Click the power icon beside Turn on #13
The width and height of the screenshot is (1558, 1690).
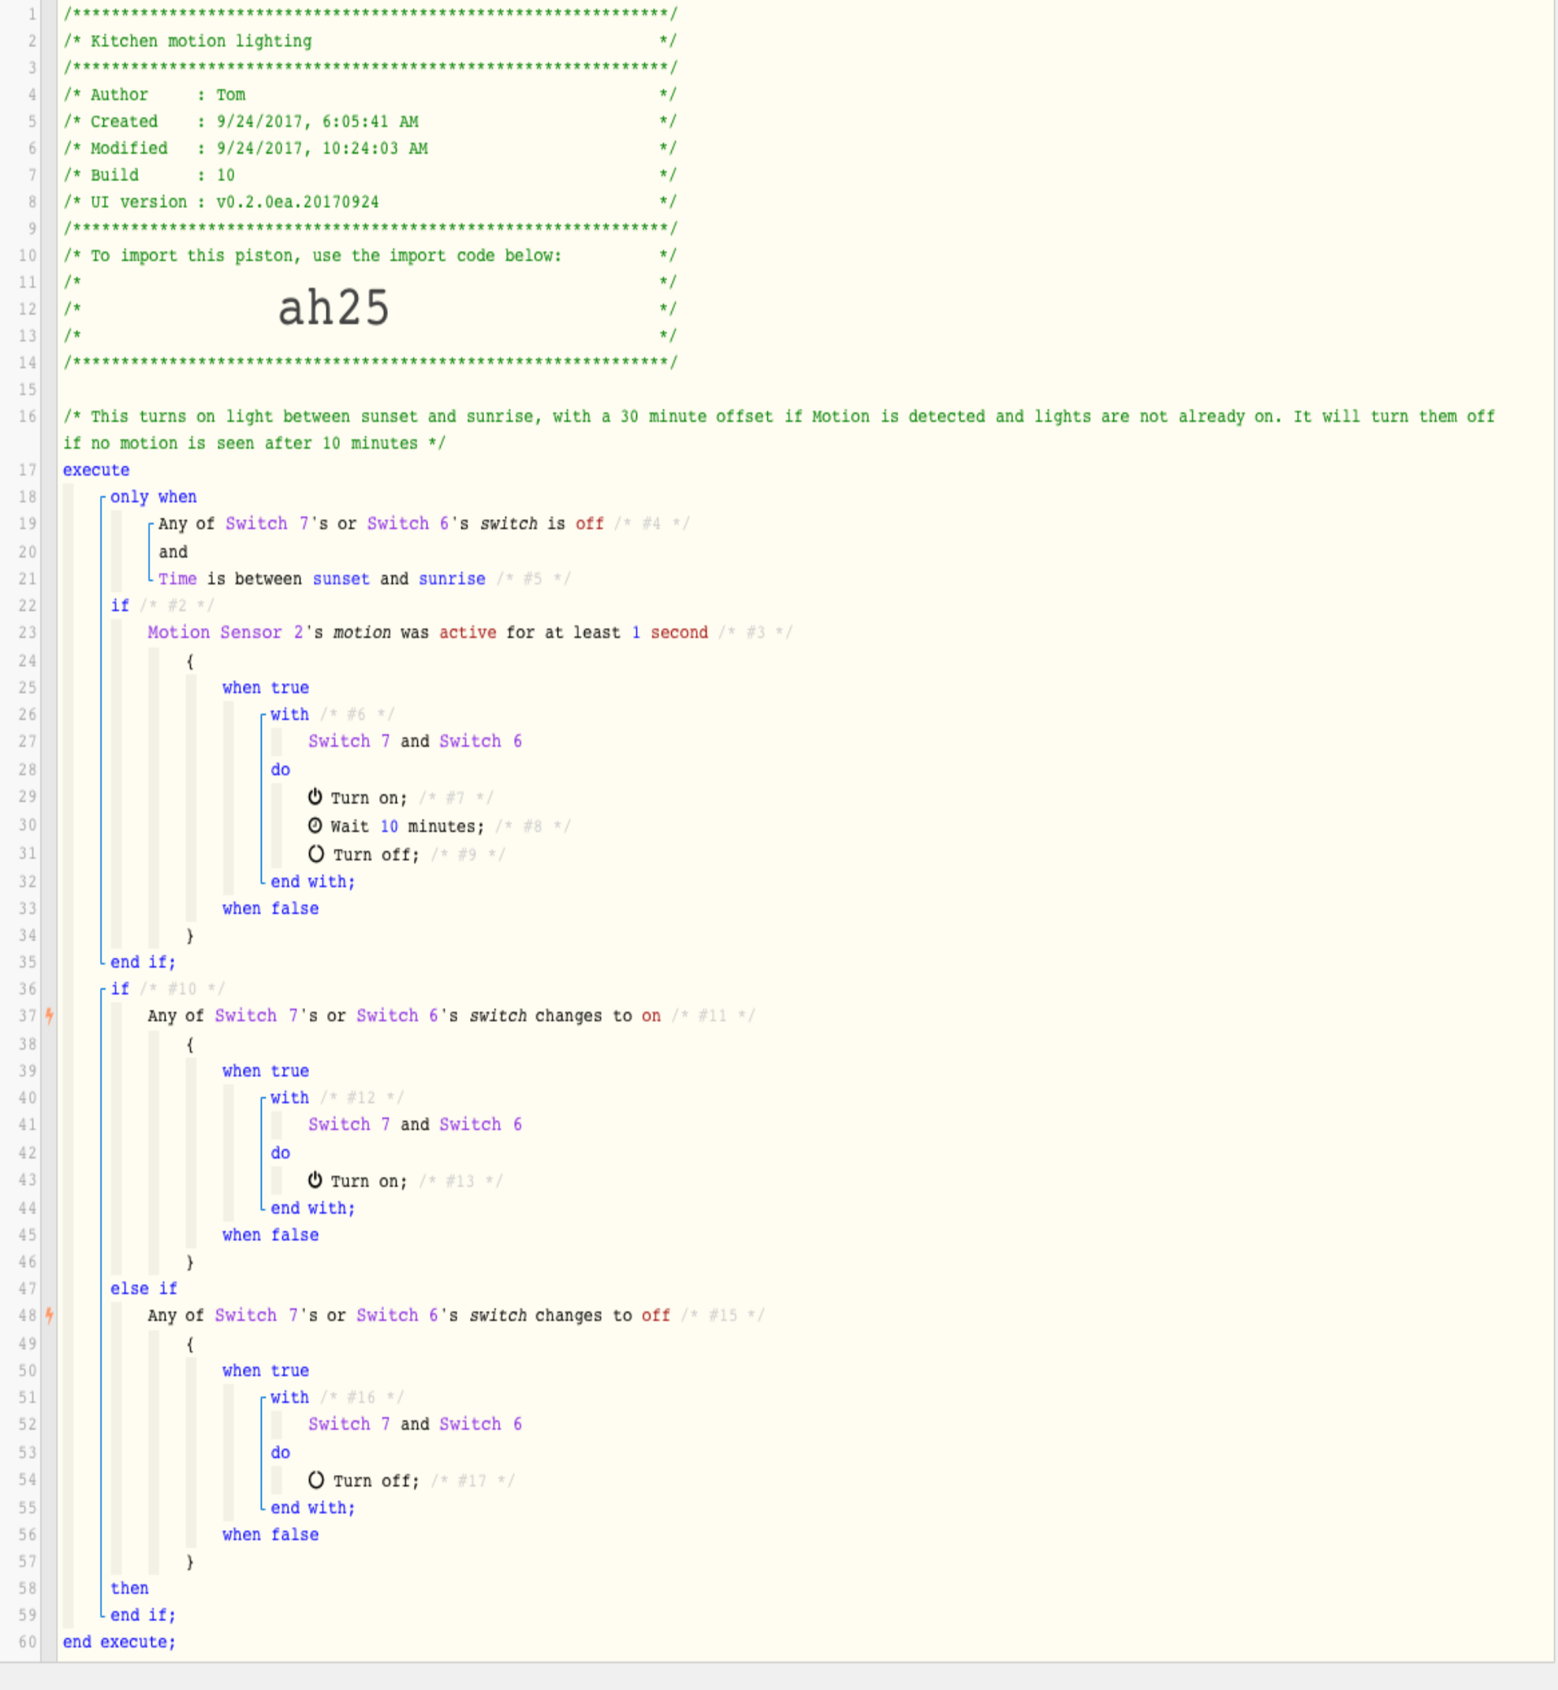(x=315, y=1180)
